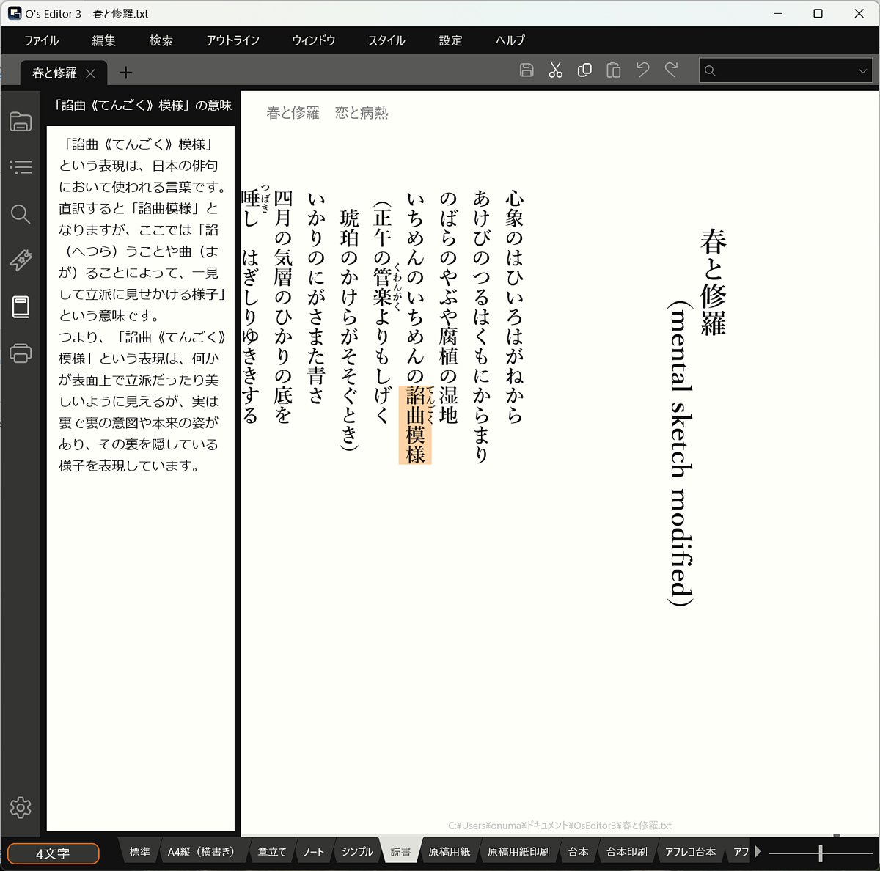The image size is (880, 871).
Task: Open settings gear at sidebar bottom
Action: tap(21, 807)
